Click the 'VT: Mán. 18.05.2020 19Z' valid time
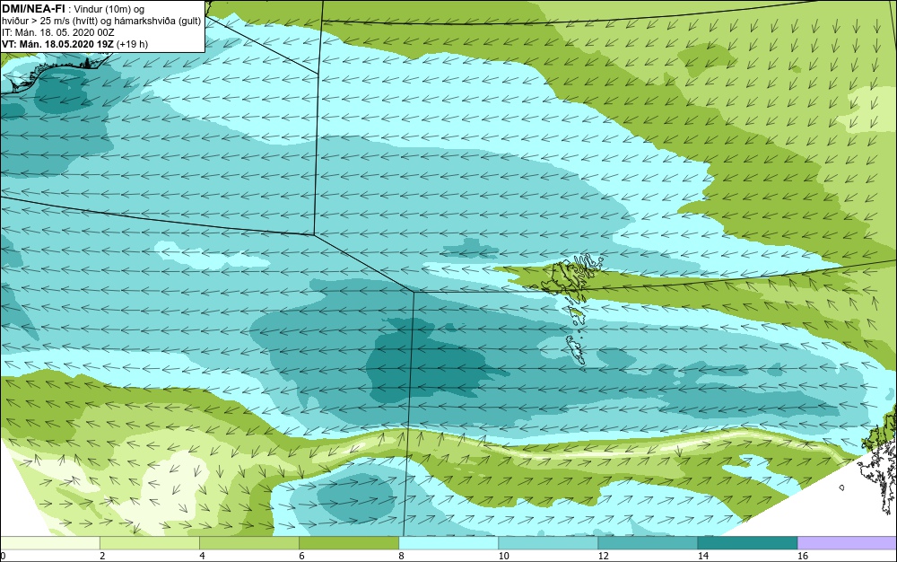This screenshot has width=897, height=562. point(57,44)
